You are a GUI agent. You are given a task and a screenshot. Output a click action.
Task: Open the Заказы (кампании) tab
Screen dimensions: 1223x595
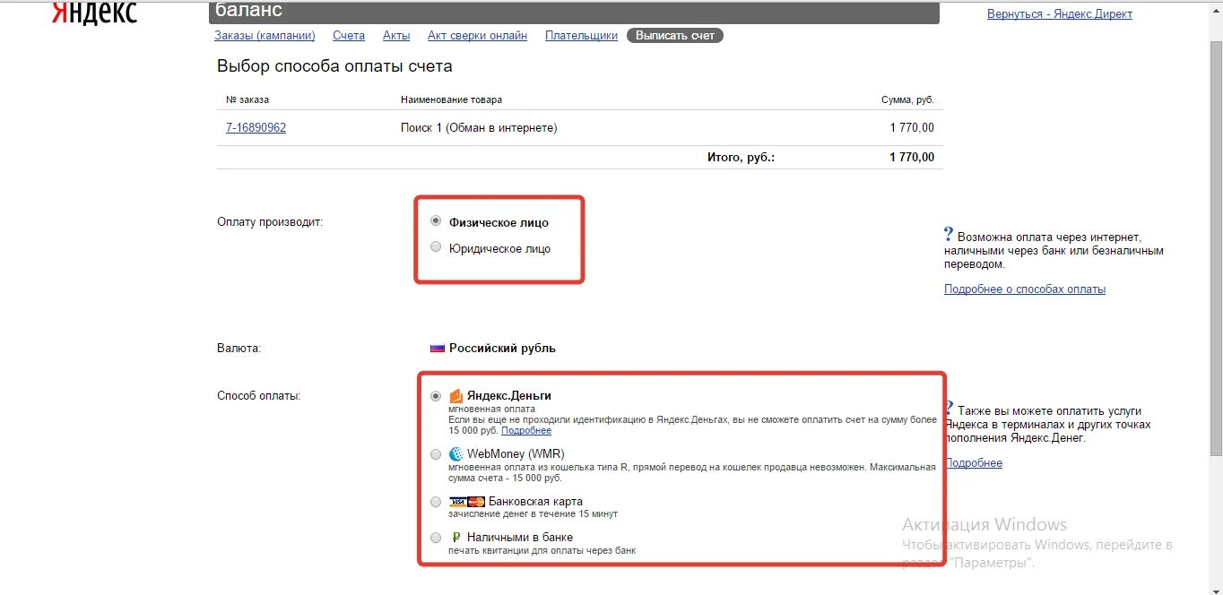click(265, 36)
